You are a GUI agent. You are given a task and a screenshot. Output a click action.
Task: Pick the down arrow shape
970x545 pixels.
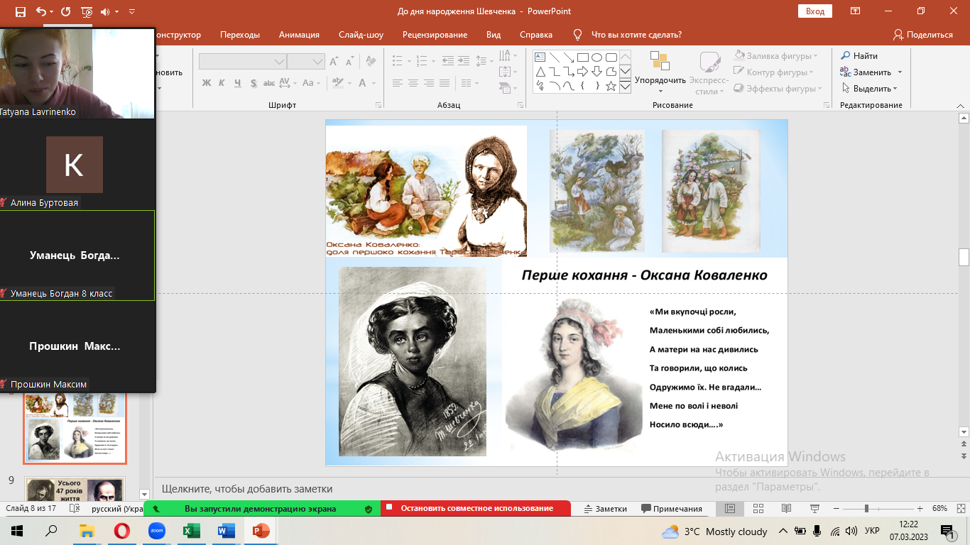596,72
